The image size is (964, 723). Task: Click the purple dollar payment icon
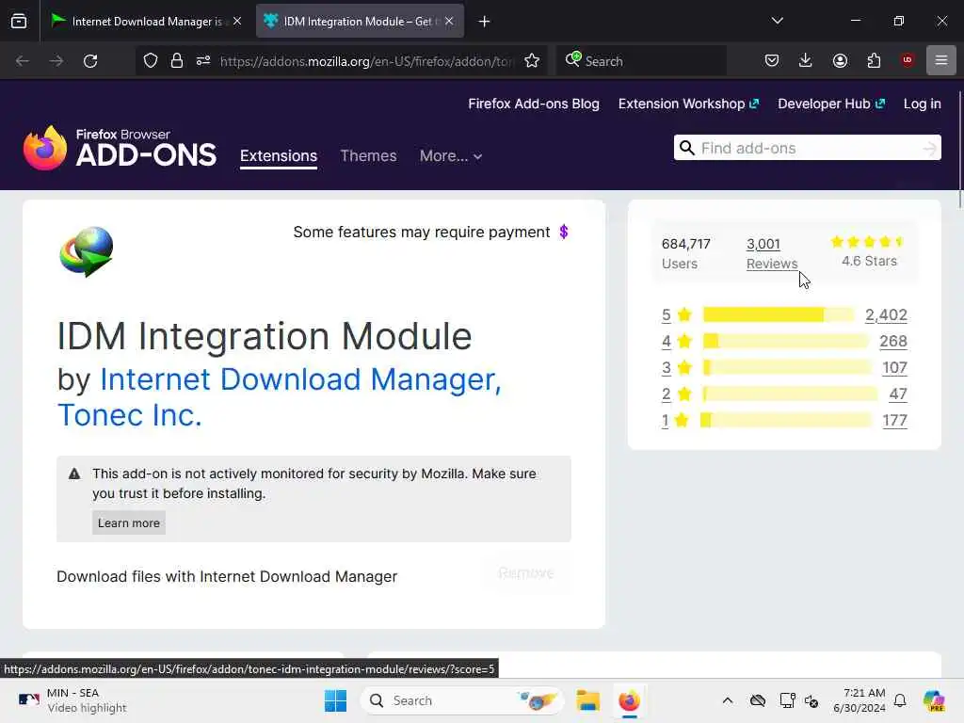(564, 233)
